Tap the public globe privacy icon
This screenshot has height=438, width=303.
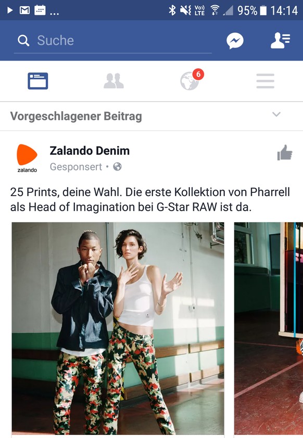pyautogui.click(x=118, y=167)
